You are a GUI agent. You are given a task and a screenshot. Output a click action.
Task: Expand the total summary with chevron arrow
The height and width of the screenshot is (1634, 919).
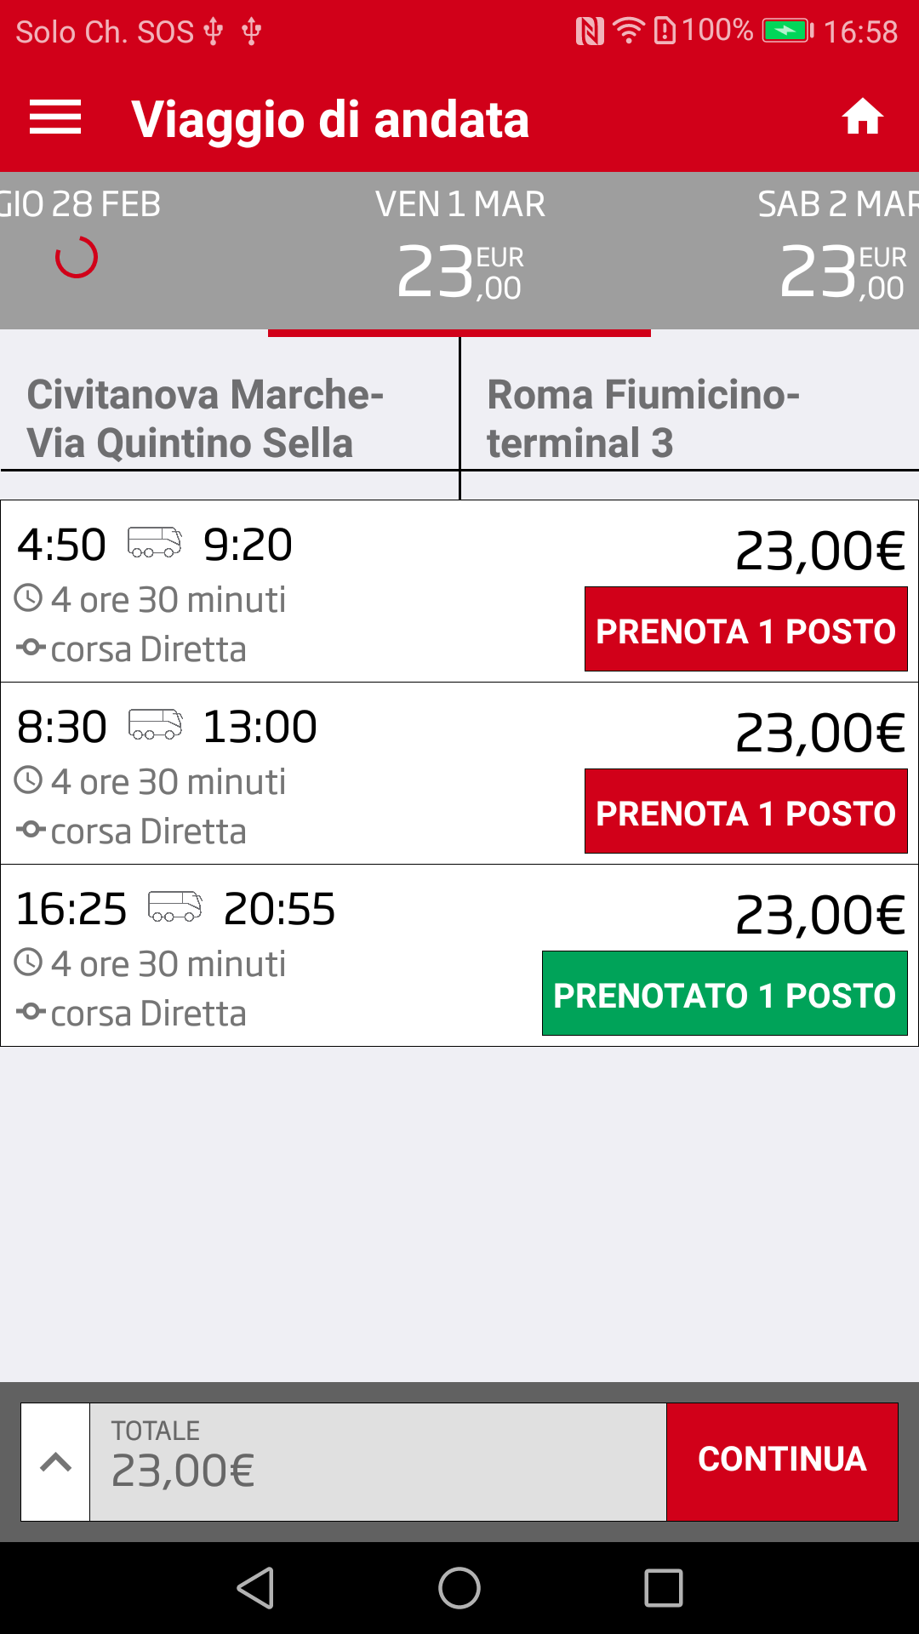pyautogui.click(x=55, y=1462)
